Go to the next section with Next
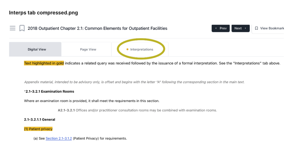The height and width of the screenshot is (150, 293). 240,28
